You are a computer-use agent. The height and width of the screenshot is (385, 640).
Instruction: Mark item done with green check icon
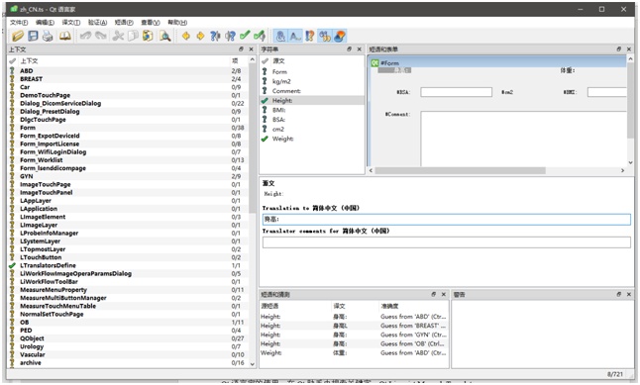coord(245,36)
